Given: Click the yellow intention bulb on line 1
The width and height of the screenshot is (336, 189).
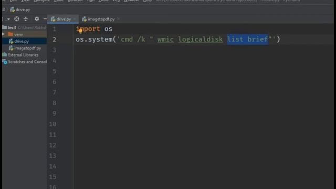Looking at the screenshot, I should (x=80, y=31).
